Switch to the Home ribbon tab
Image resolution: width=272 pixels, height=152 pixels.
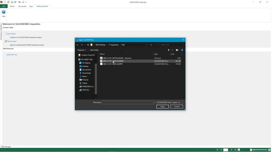click(12, 6)
